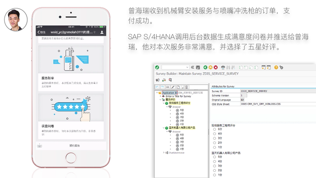
Task: Click the third red icon in Survey Builder toolbar
Action: (x=170, y=80)
